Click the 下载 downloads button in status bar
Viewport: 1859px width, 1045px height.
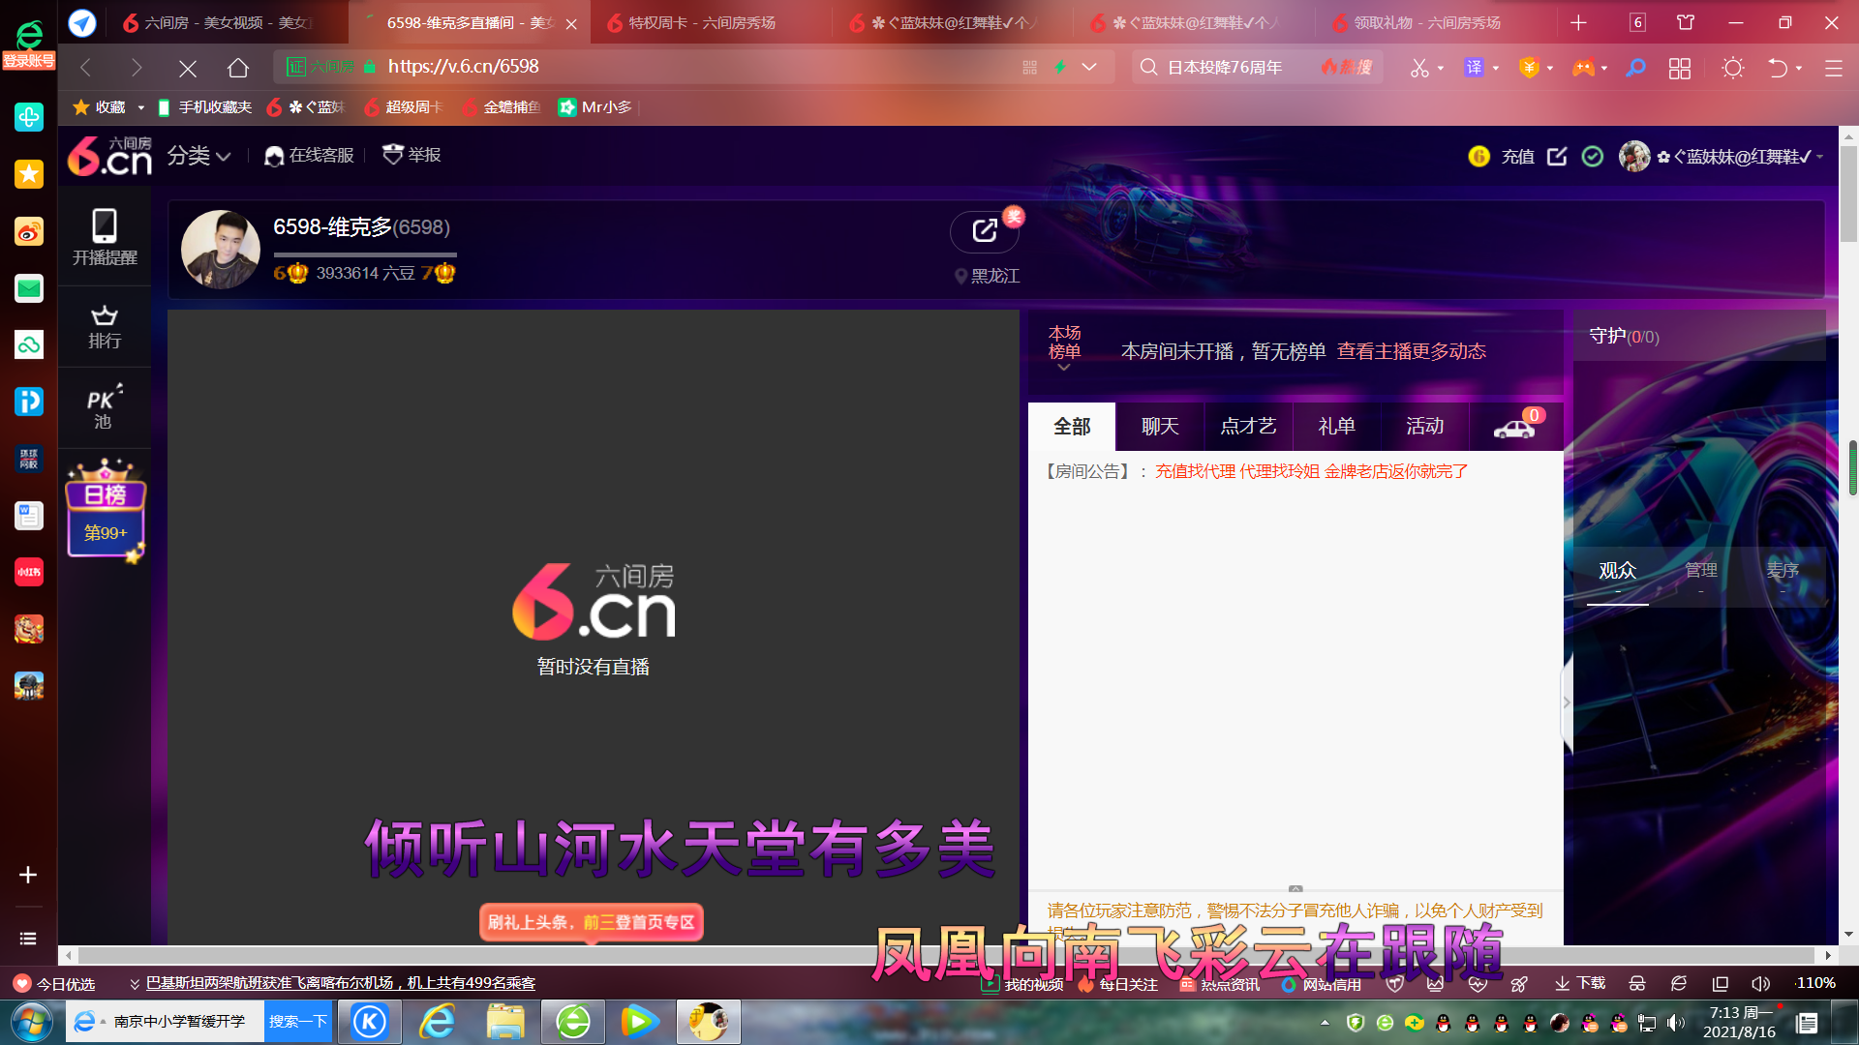(x=1580, y=984)
